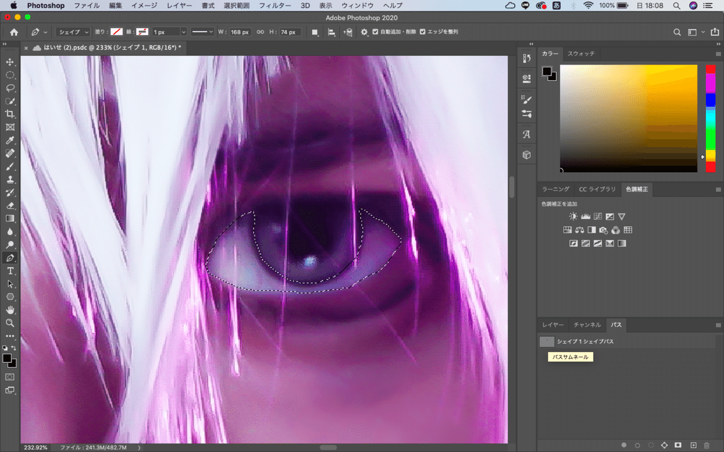Switch to the レイヤー panel tab

[x=553, y=325]
